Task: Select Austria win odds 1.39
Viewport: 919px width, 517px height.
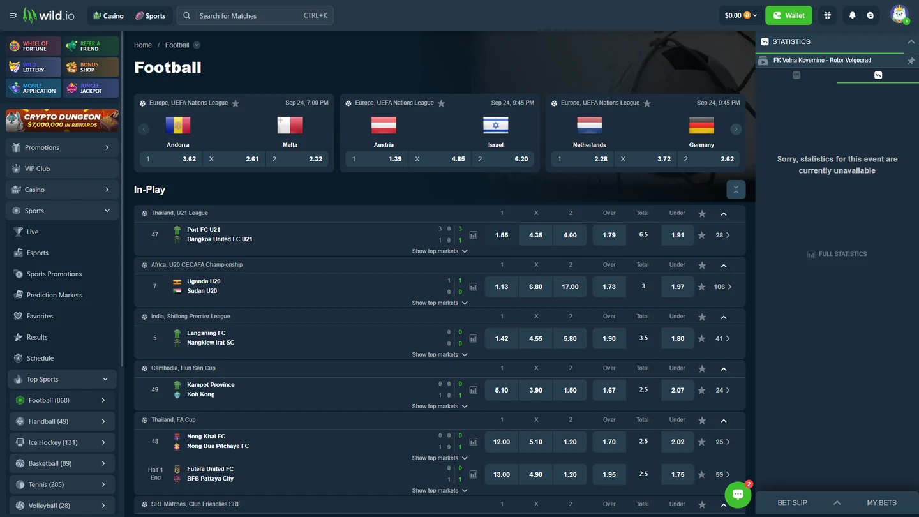Action: click(377, 159)
